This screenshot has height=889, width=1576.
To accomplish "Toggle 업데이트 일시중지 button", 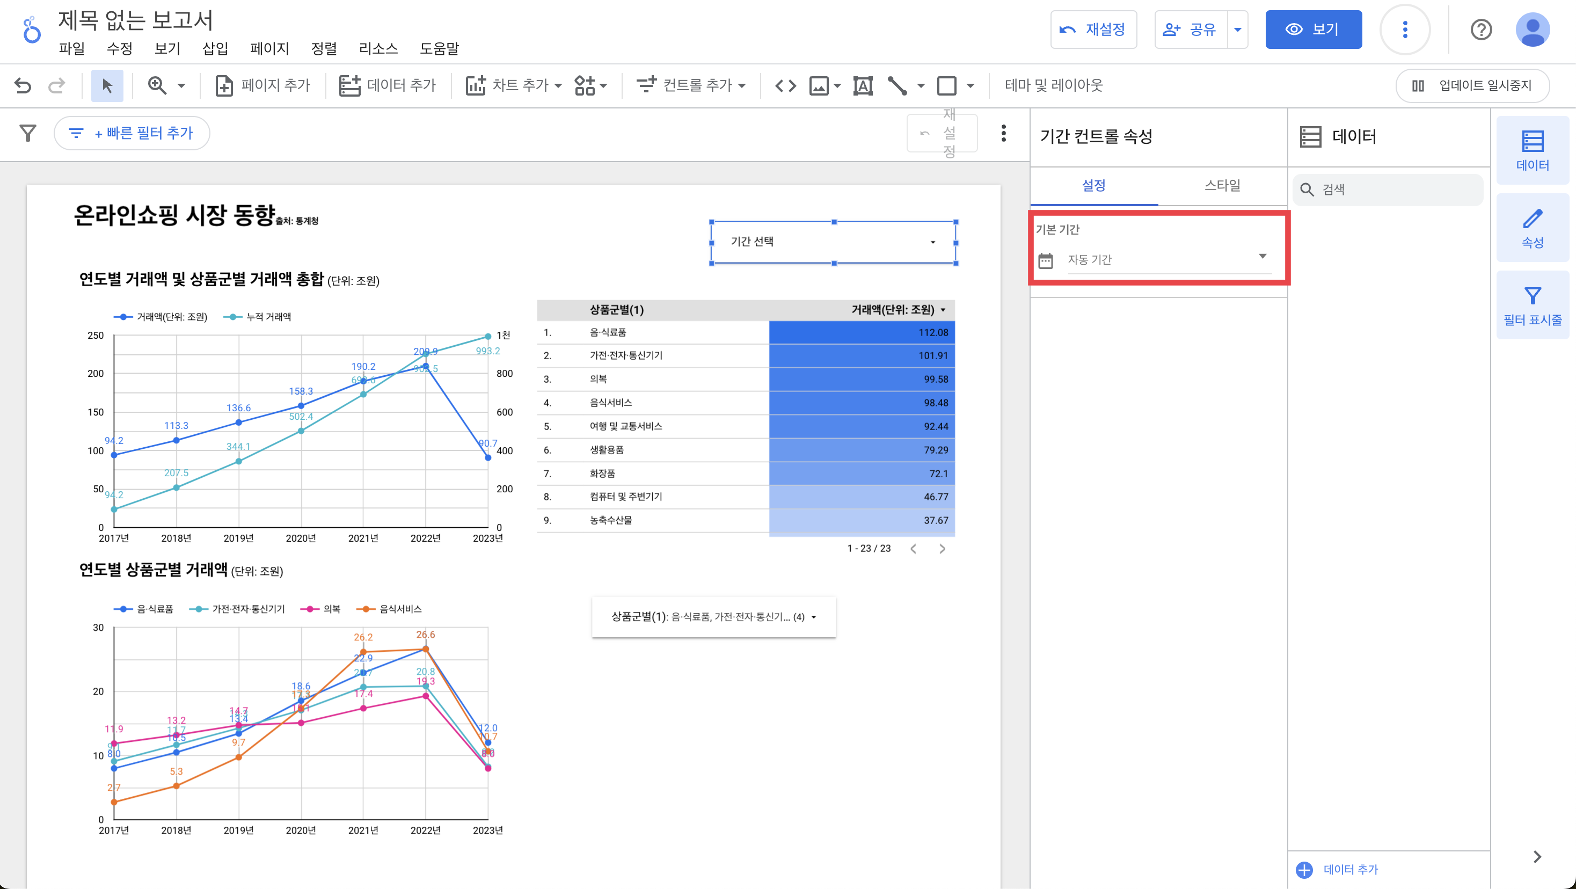I will pyautogui.click(x=1472, y=85).
